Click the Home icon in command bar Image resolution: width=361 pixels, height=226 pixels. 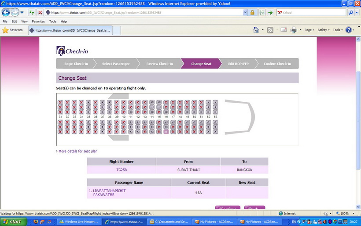coord(256,30)
